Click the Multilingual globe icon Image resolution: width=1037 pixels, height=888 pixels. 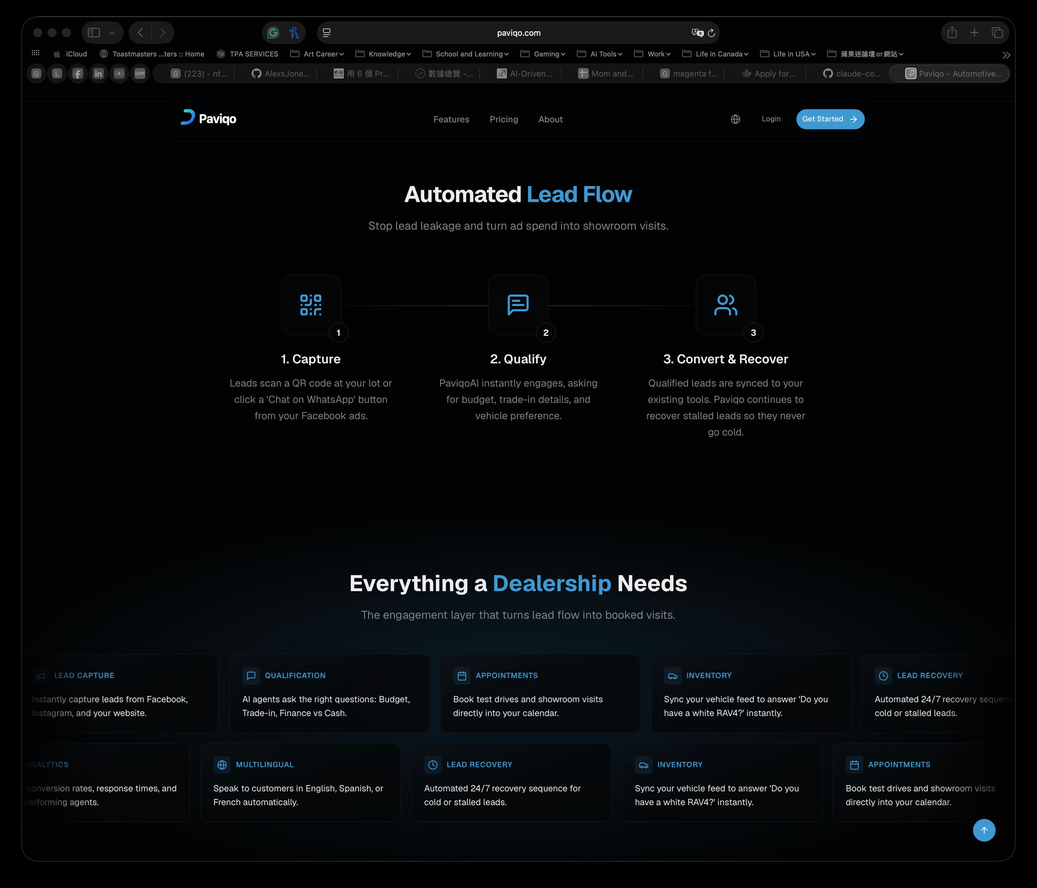coord(222,765)
